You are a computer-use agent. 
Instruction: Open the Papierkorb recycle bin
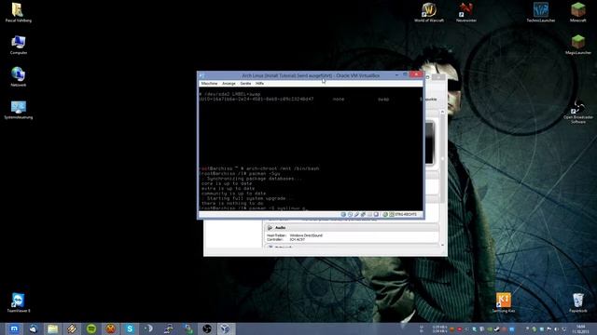(x=578, y=302)
